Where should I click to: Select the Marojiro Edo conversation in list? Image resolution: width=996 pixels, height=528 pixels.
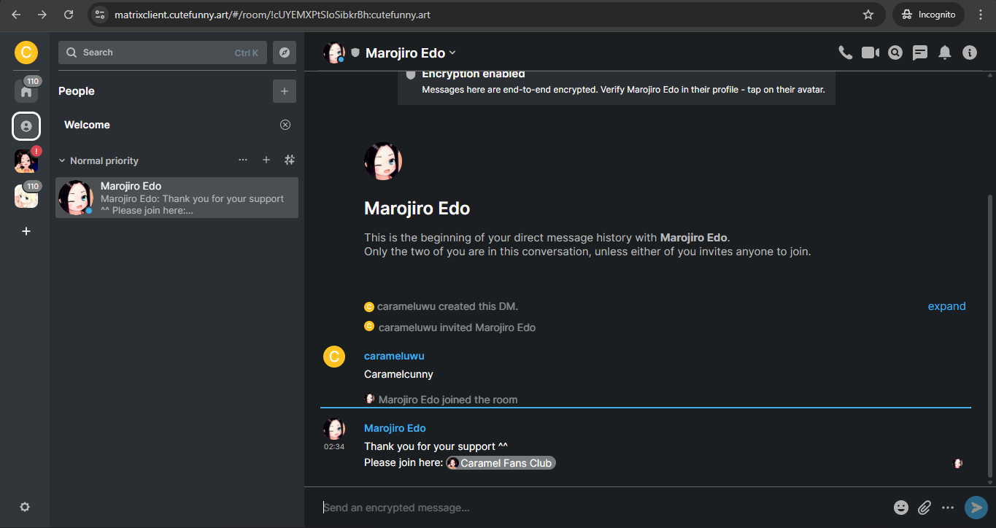(x=177, y=198)
